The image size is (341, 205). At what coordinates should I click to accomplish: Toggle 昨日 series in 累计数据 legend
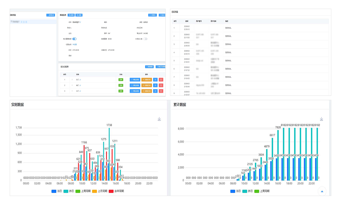[x=248, y=191]
